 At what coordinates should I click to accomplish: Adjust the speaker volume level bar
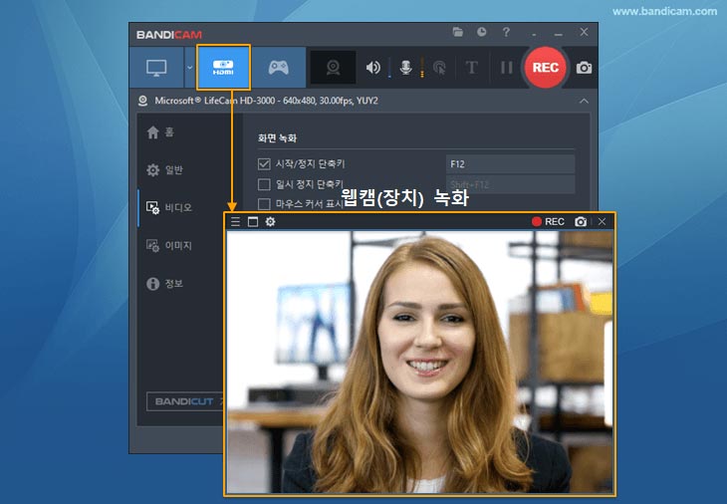[x=389, y=68]
